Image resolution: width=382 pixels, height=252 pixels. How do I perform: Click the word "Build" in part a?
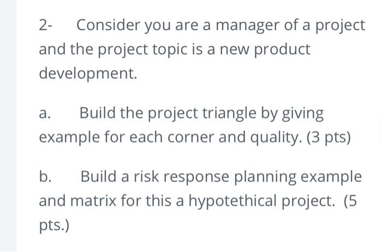coord(97,113)
